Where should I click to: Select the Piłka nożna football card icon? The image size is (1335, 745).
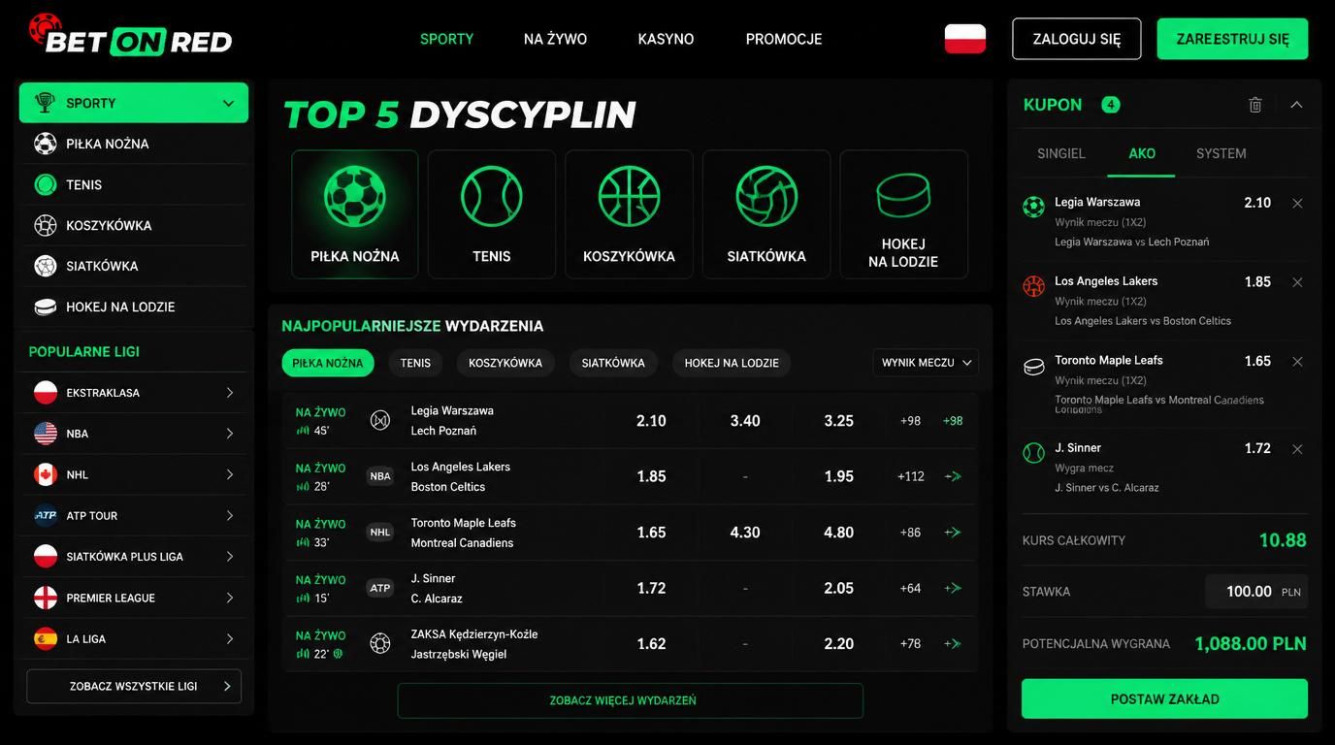click(x=354, y=197)
